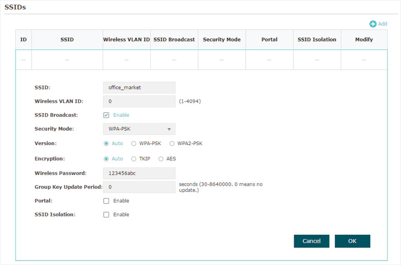Select WPA2-PSK version radio button
401x265 pixels.
(172, 144)
